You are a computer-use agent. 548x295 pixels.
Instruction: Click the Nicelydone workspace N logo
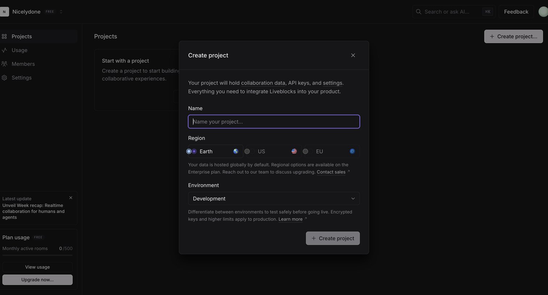click(x=4, y=12)
